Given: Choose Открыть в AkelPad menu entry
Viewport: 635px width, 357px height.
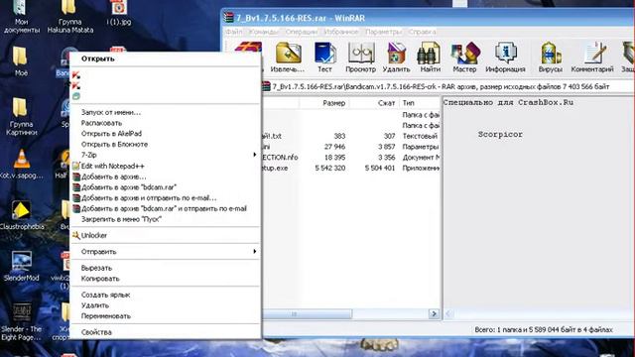Looking at the screenshot, I should coord(166,134).
